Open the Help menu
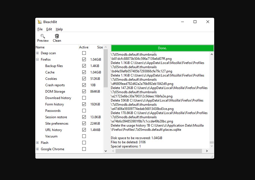Viewport: 255px width, 180px height. pyautogui.click(x=59, y=29)
